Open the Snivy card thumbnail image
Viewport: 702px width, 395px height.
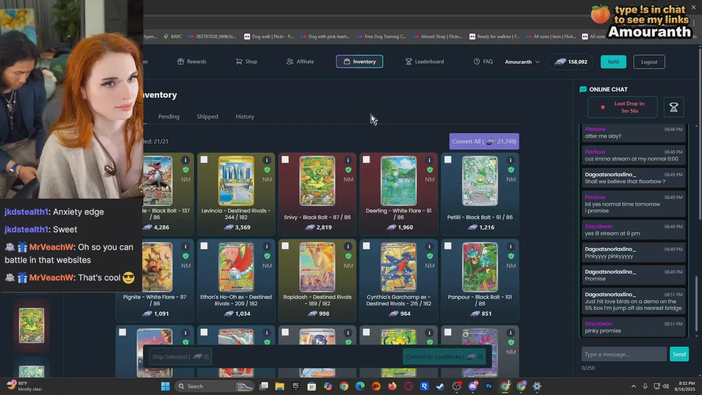[x=317, y=181]
